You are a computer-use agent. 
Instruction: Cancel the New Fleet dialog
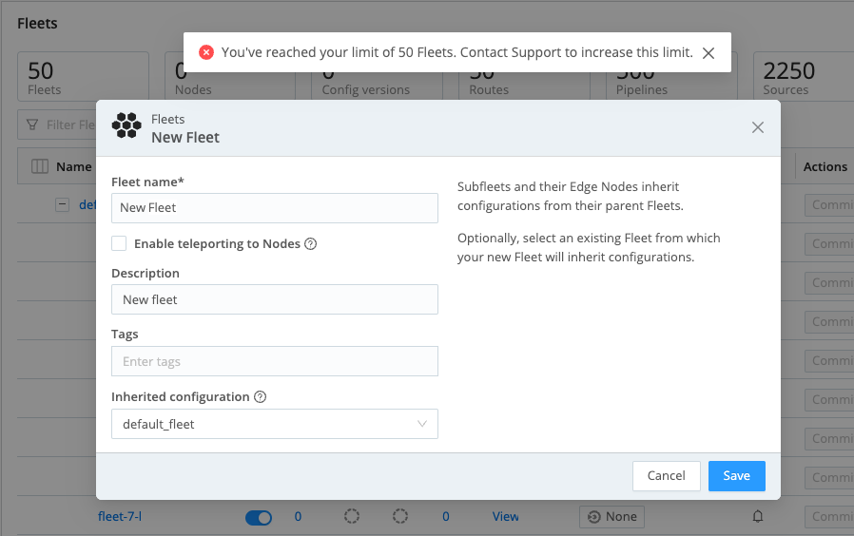(x=666, y=475)
